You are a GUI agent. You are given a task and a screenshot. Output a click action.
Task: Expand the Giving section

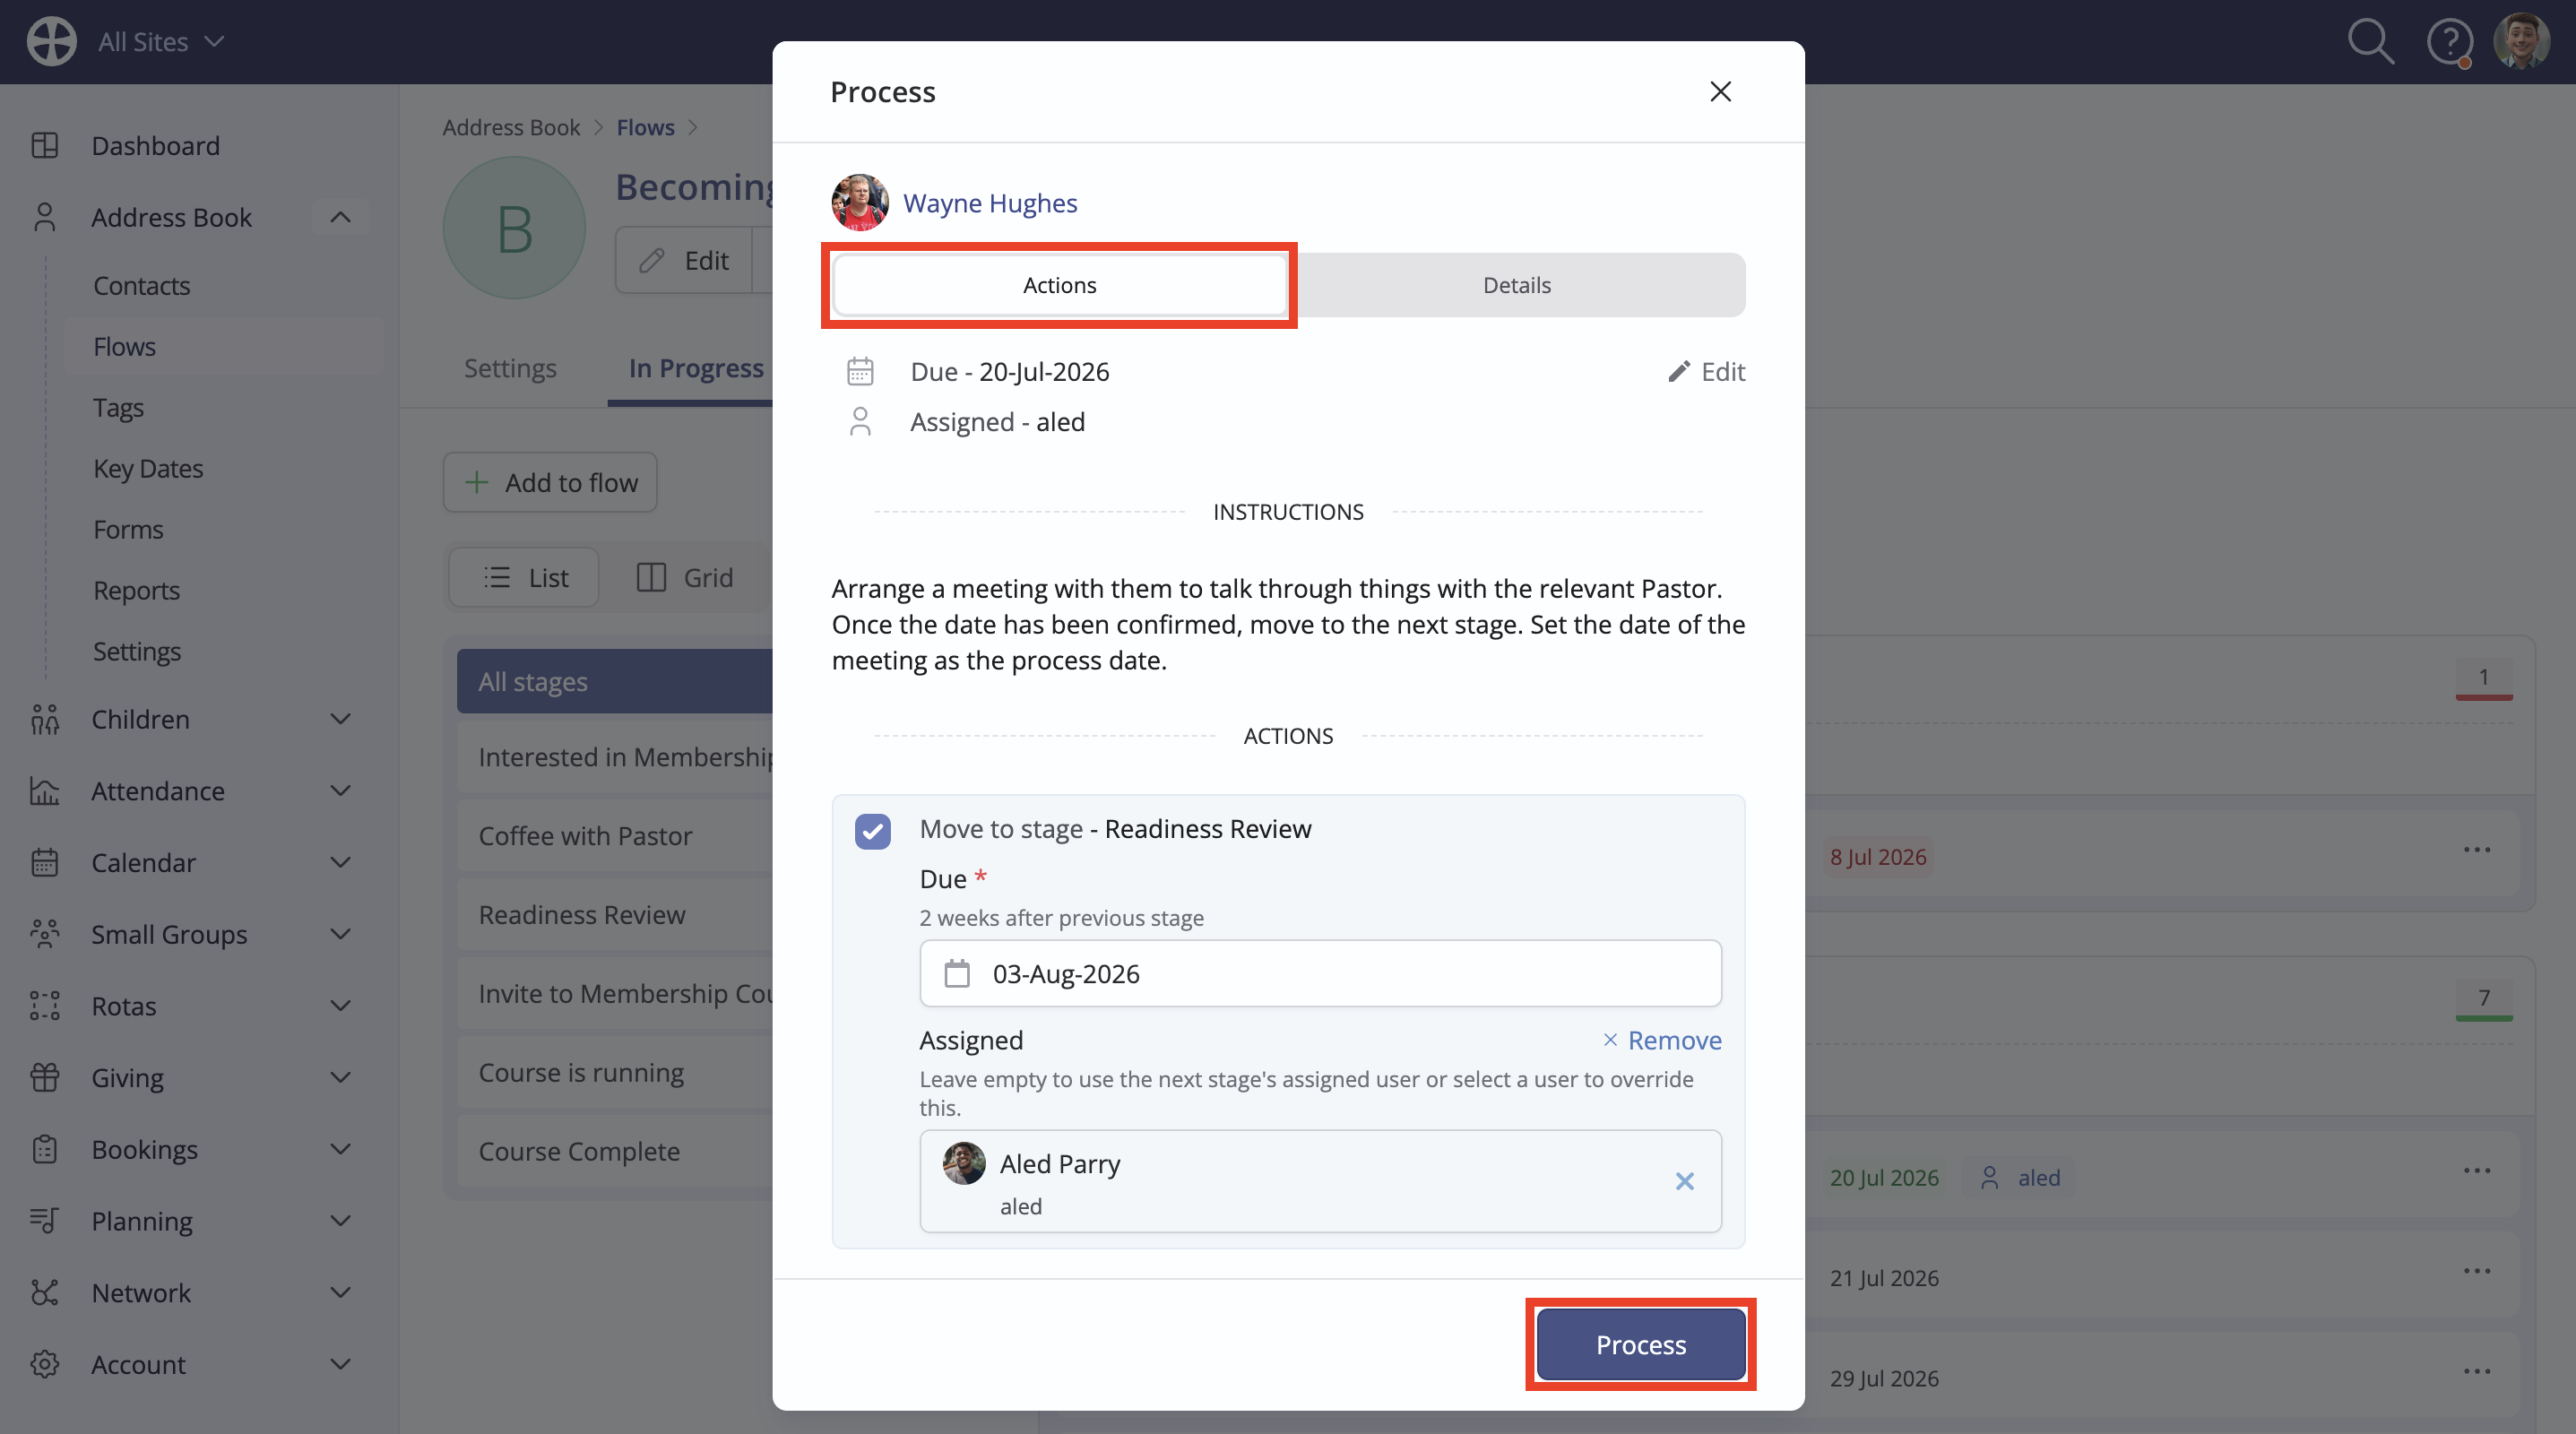pos(340,1077)
